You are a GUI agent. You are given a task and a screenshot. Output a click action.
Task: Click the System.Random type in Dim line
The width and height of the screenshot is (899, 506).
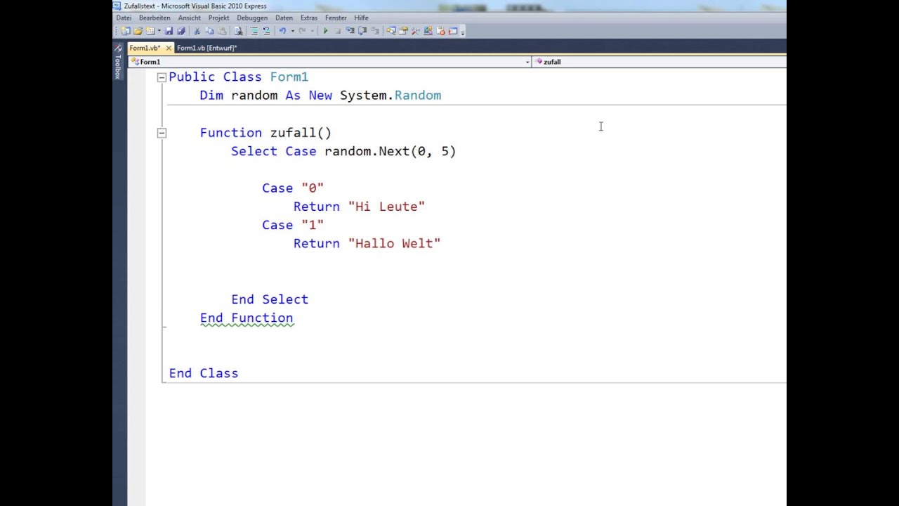pos(391,96)
